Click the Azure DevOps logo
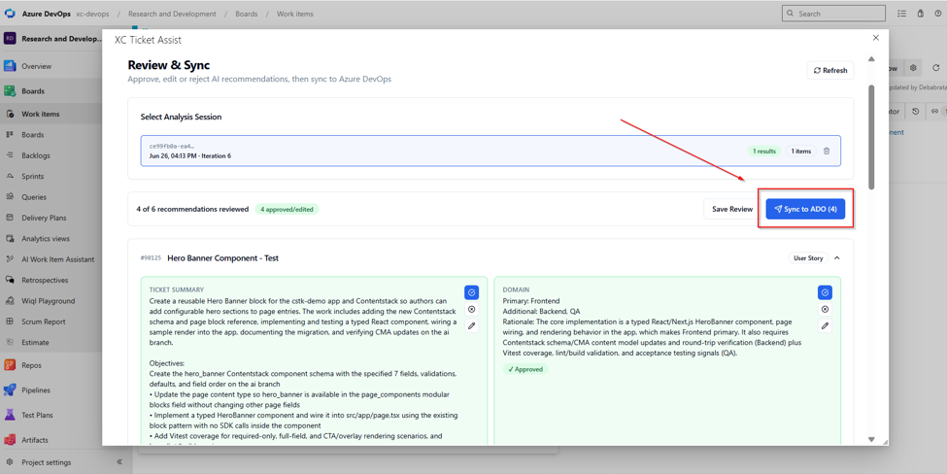 tap(10, 14)
